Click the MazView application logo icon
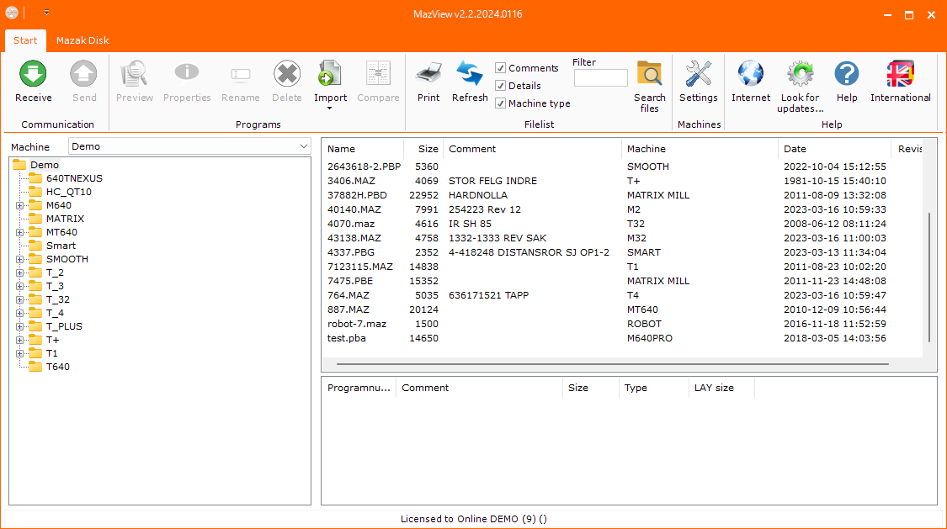947x529 pixels. tap(12, 13)
